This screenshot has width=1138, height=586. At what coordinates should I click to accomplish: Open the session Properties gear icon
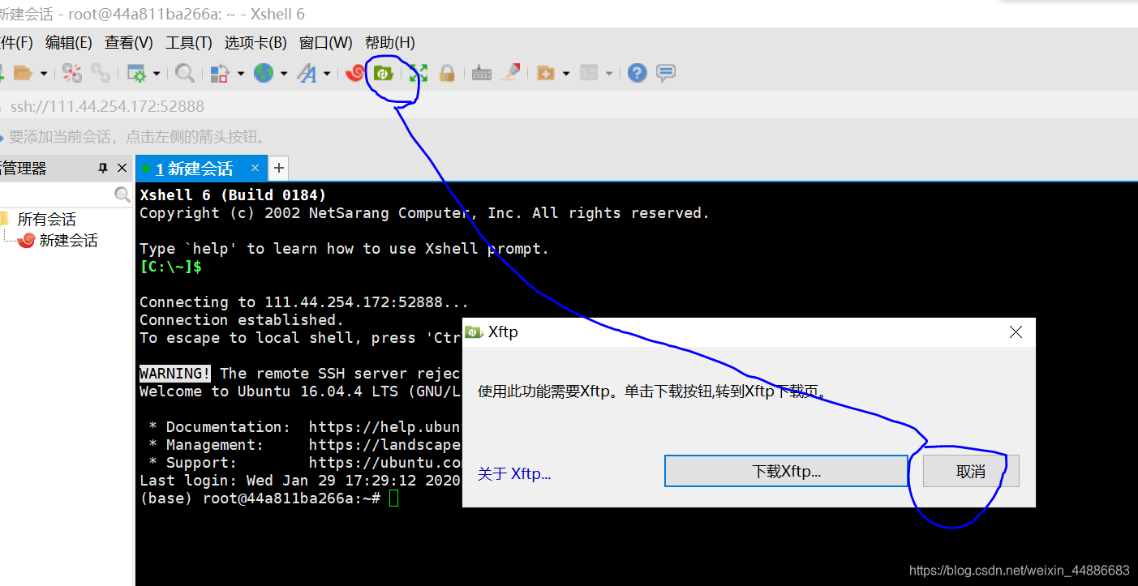click(x=136, y=74)
